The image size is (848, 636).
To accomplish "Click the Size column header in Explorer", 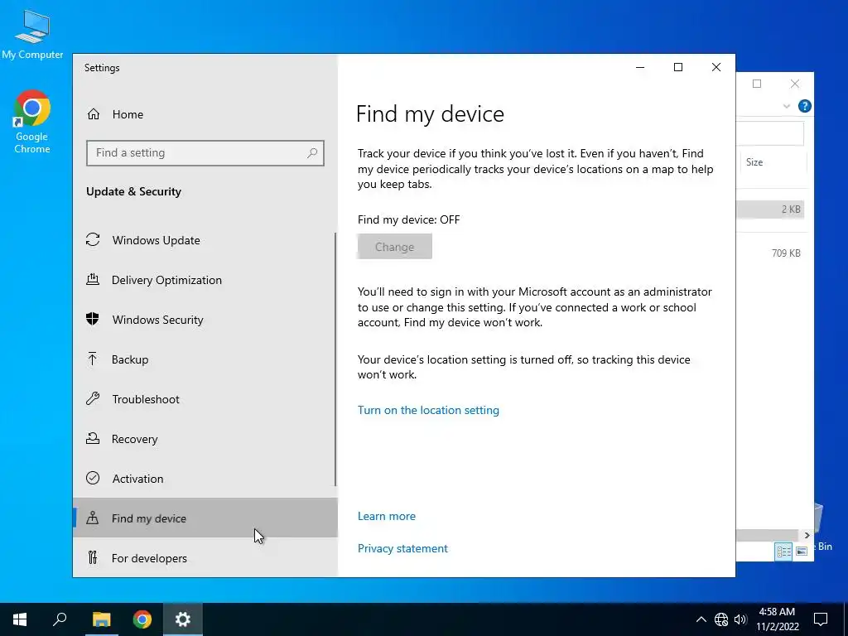I will click(773, 161).
